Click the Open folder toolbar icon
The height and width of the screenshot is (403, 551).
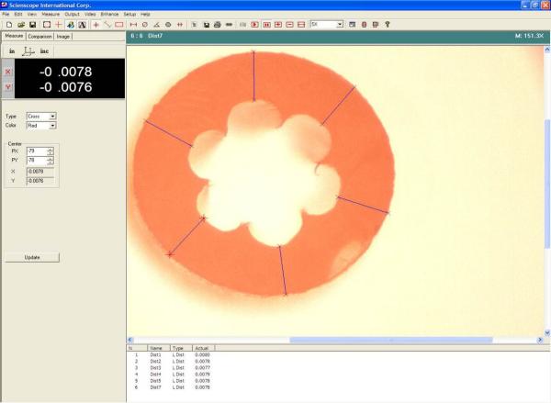pos(19,24)
